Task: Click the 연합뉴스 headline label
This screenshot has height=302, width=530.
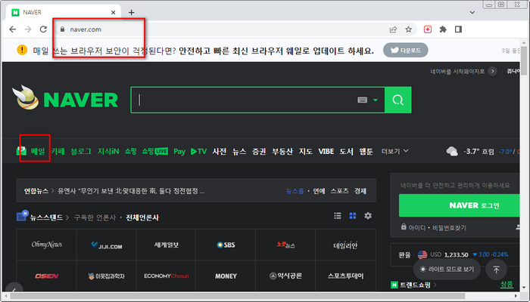Action: [x=36, y=191]
